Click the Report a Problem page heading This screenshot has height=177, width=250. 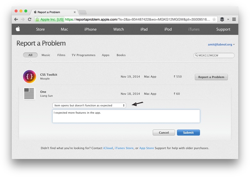click(41, 43)
